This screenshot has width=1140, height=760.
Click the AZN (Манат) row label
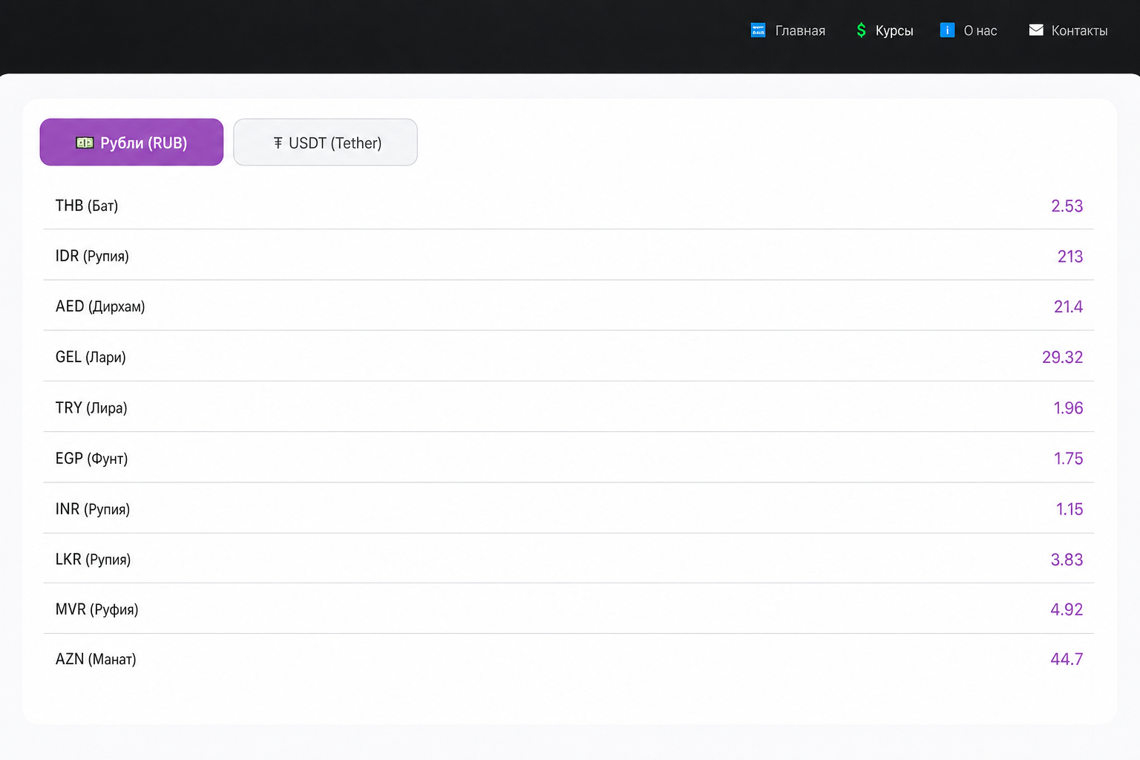pyautogui.click(x=96, y=659)
